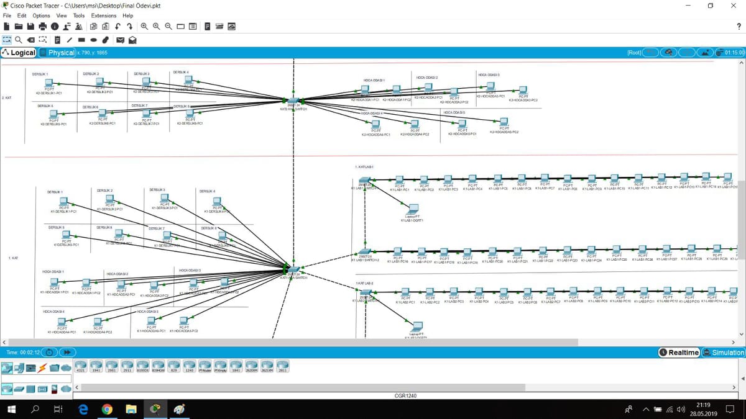Click the Power Cycle Devices button
Screen dimensions: 746x419
point(49,352)
